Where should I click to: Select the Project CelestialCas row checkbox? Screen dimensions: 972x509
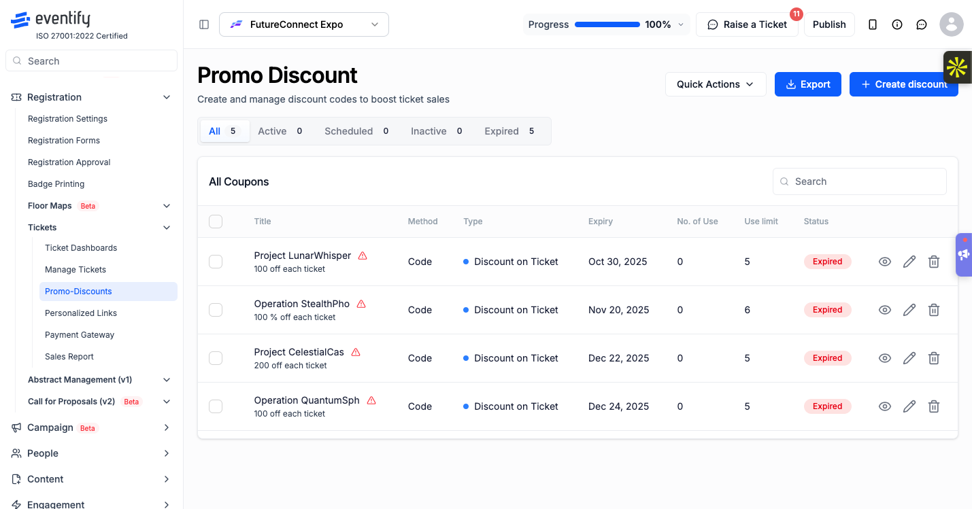coord(216,358)
